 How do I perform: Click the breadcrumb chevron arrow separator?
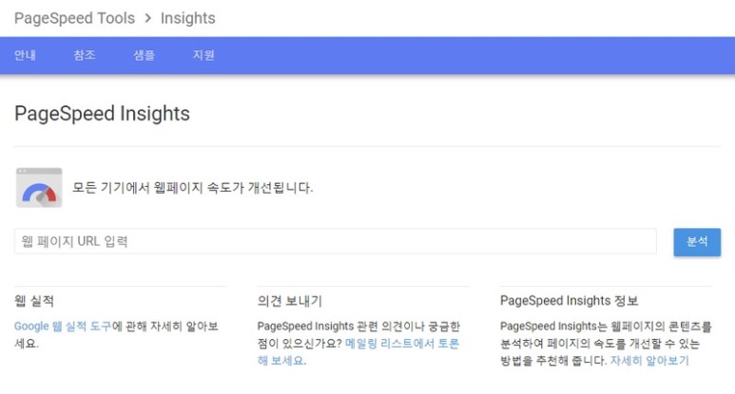pyautogui.click(x=146, y=18)
